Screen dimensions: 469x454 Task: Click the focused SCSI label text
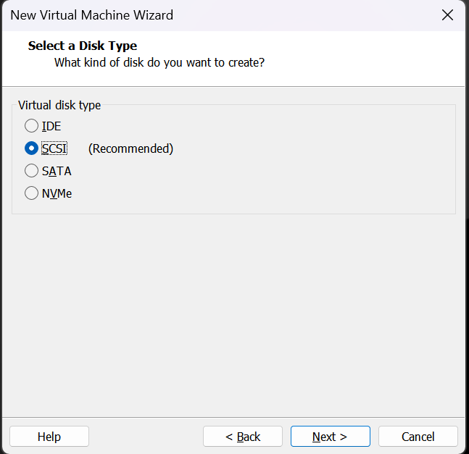point(54,148)
